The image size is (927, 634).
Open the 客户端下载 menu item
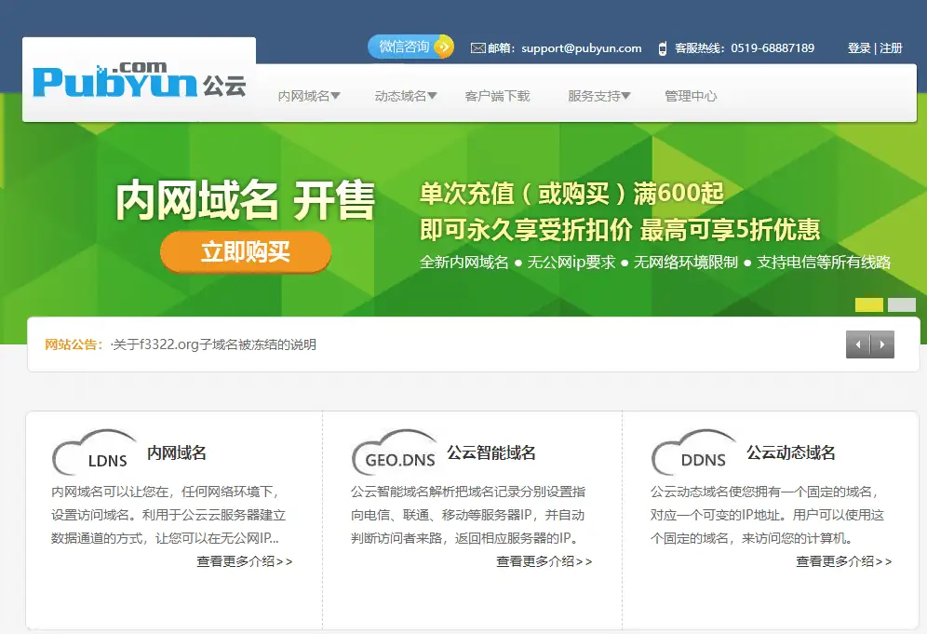[498, 94]
